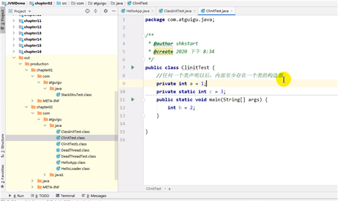
Task: Open the Run tool window
Action: [x=17, y=196]
